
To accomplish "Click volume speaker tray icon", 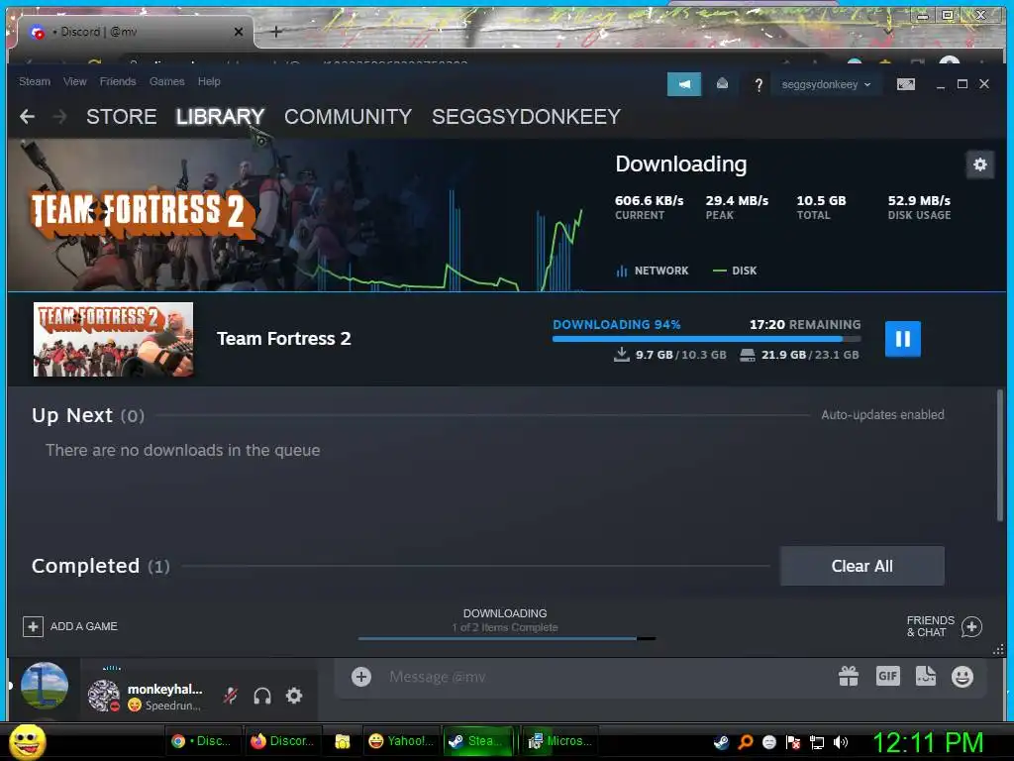I will 841,742.
